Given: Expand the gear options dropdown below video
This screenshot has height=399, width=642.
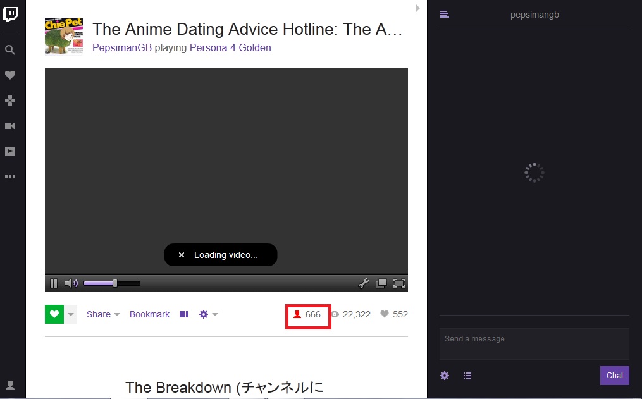Looking at the screenshot, I should 208,314.
